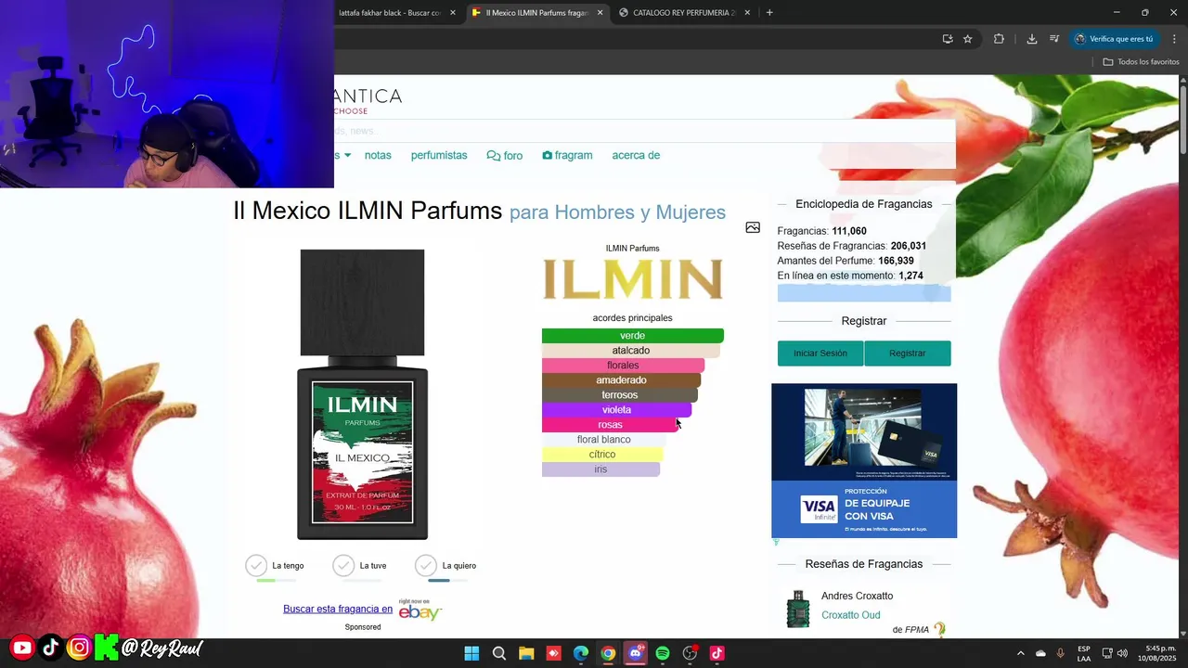Open 'Todos los favoritos' bookmarks folder
This screenshot has height=668, width=1188.
point(1142,62)
